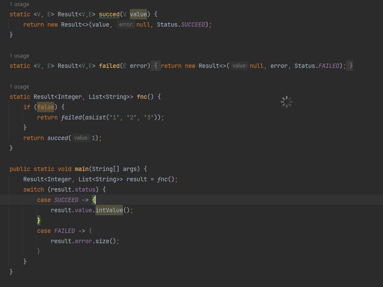Screen dimensions: 383x287
Task: Click the asList call
Action: [x=95, y=117]
